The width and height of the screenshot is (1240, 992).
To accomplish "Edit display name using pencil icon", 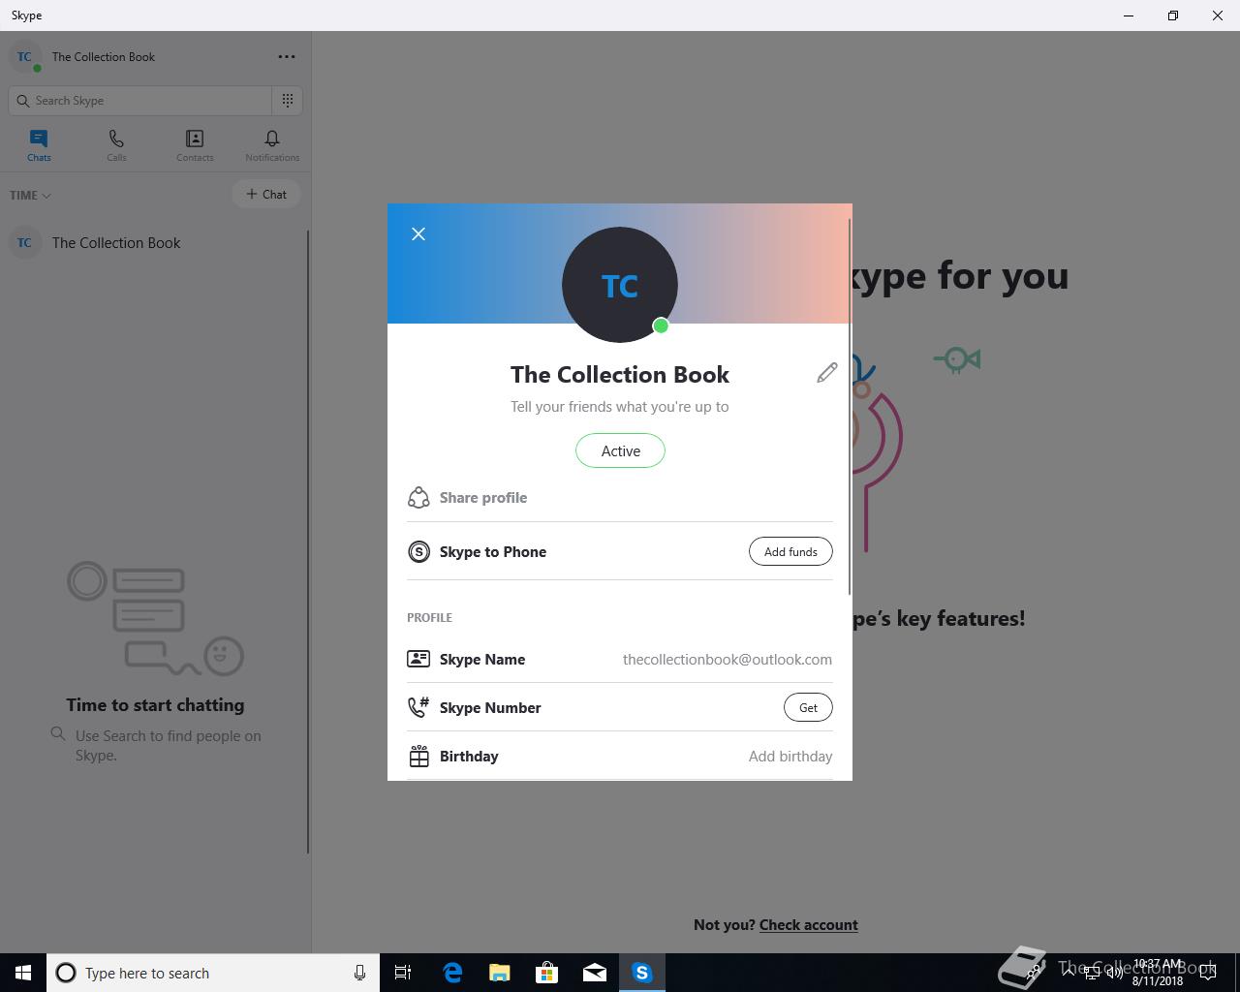I will (x=826, y=373).
